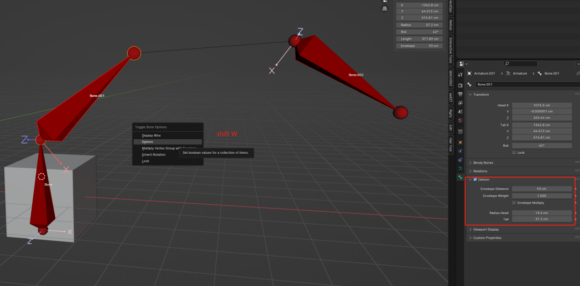
Task: Open the NatBulz sidebar tab
Action: point(451,25)
